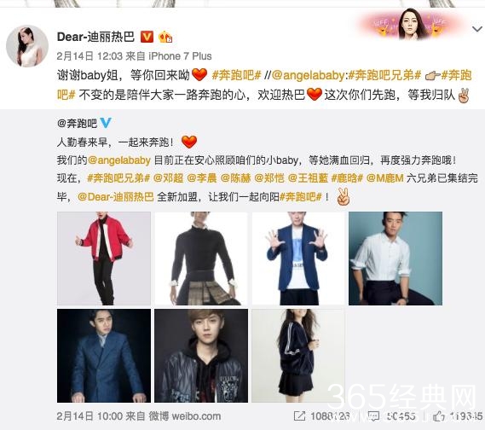This screenshot has width=485, height=430.
Task: Open the @邓超 mention link
Action: (168, 178)
